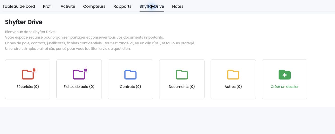Select the Shyfter Drive tab

point(152,7)
